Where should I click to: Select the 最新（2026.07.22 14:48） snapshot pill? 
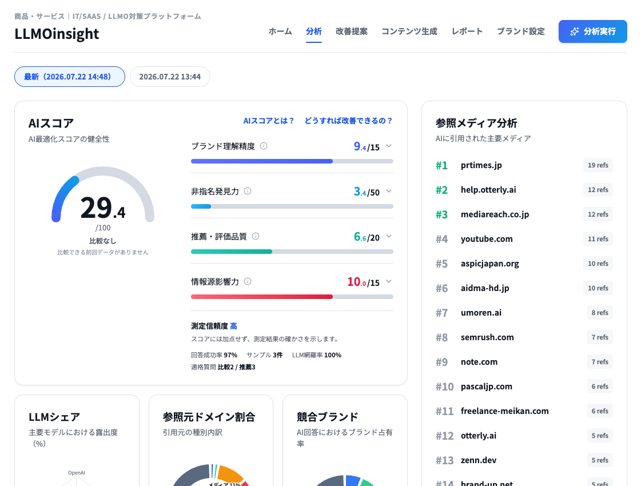pyautogui.click(x=70, y=77)
